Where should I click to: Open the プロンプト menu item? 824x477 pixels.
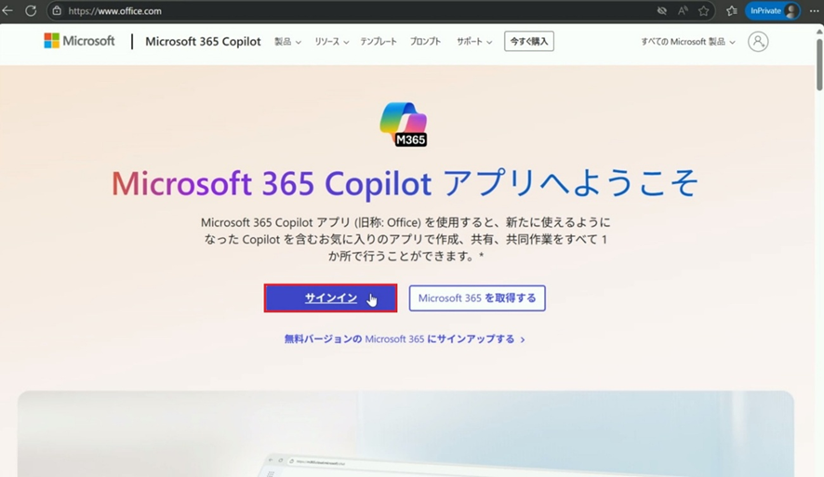pyautogui.click(x=425, y=42)
